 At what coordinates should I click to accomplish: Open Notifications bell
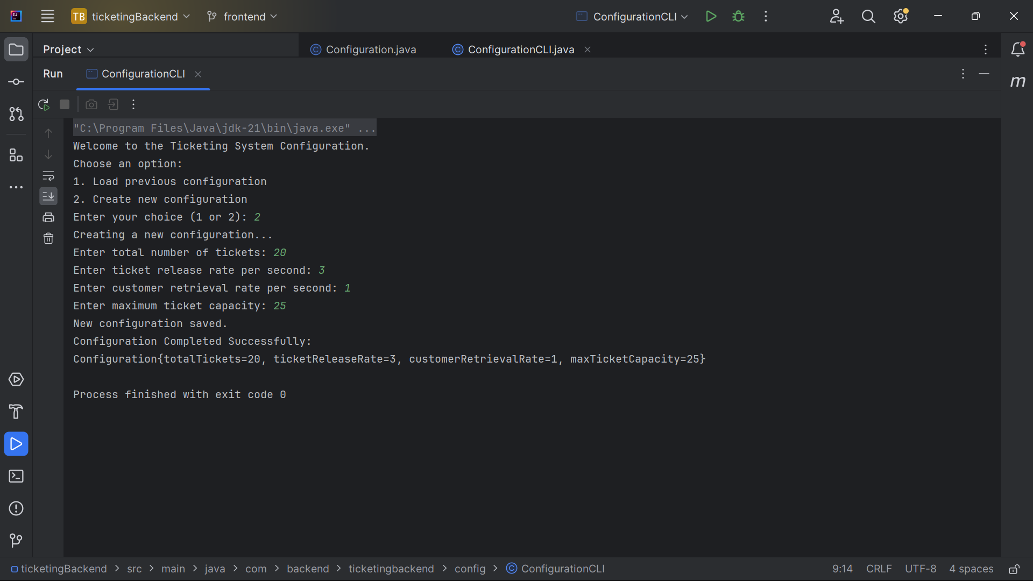(x=1018, y=49)
